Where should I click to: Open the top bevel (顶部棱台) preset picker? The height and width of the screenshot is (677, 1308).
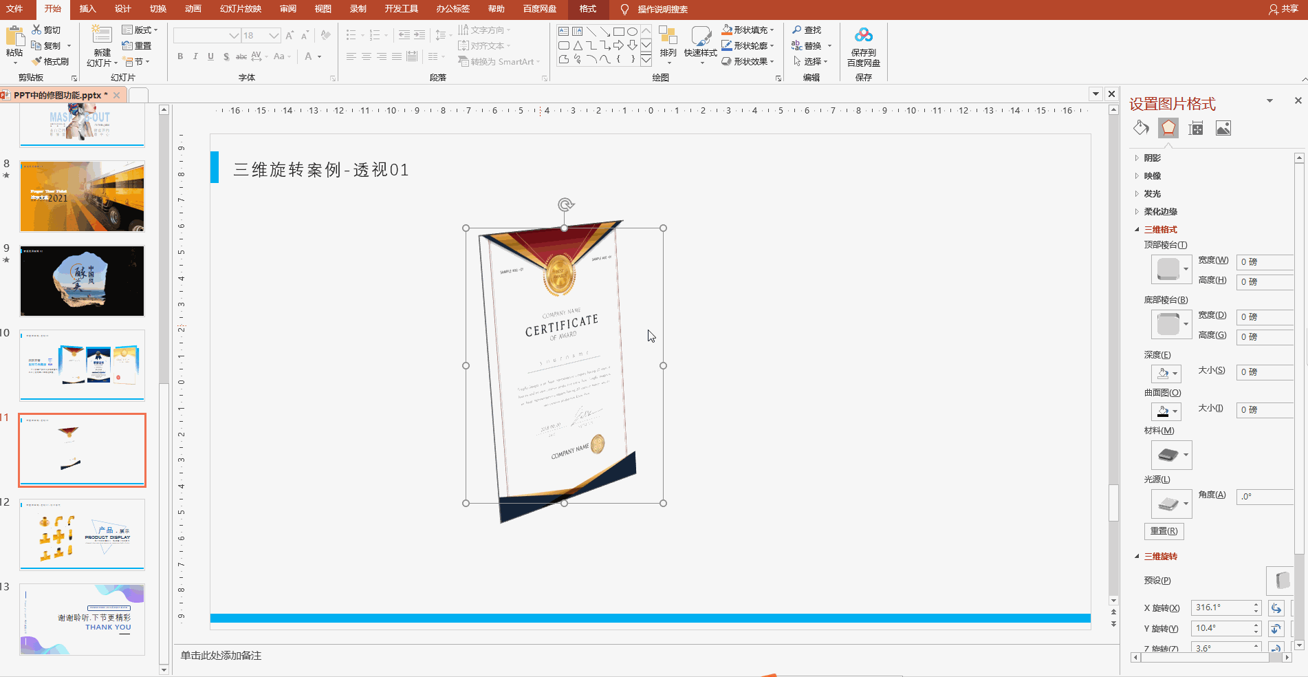1172,269
